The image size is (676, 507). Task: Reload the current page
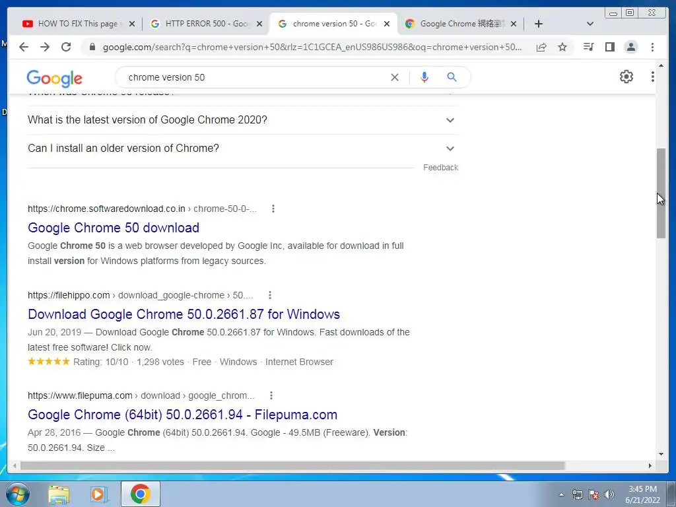coord(66,47)
